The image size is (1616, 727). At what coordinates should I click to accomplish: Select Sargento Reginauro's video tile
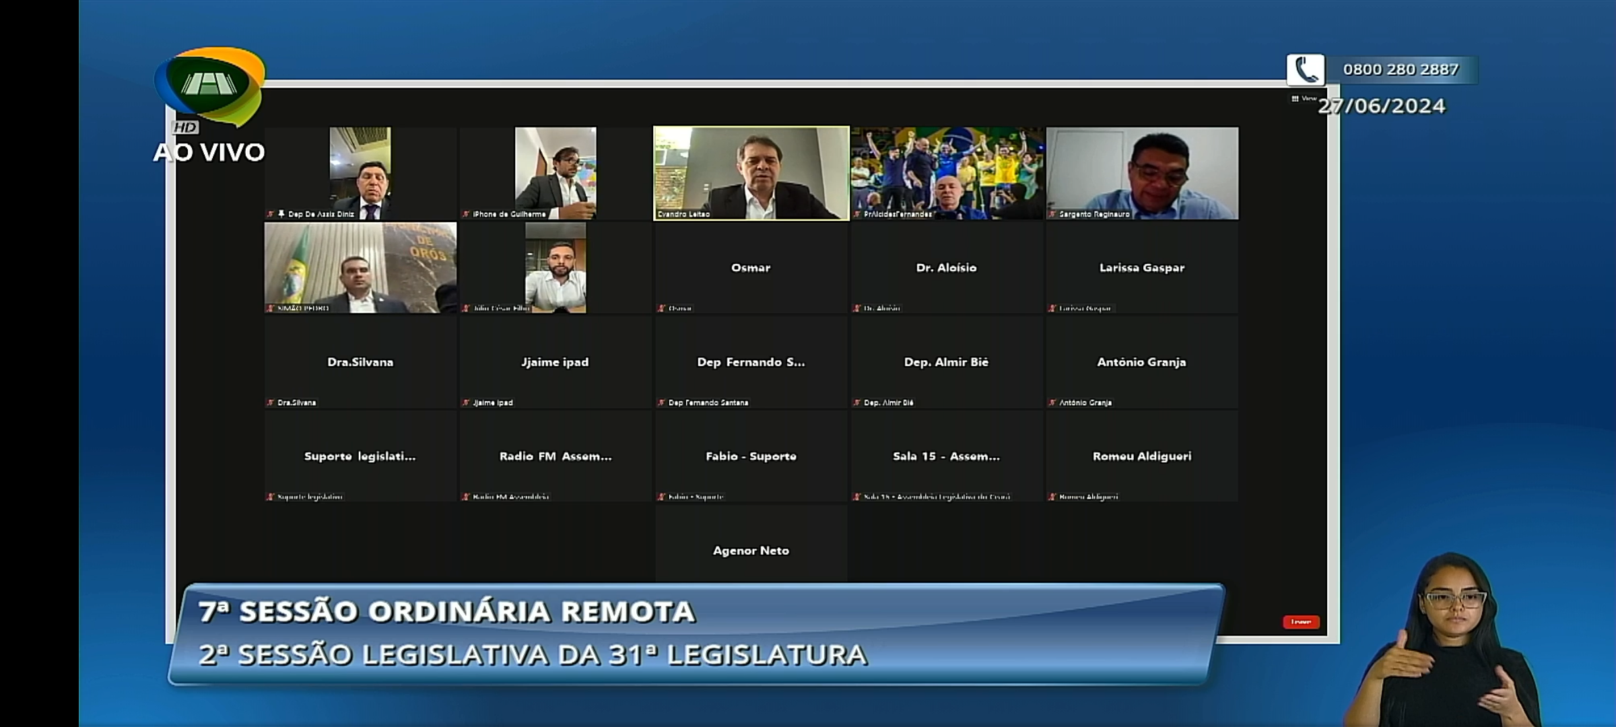click(1142, 173)
